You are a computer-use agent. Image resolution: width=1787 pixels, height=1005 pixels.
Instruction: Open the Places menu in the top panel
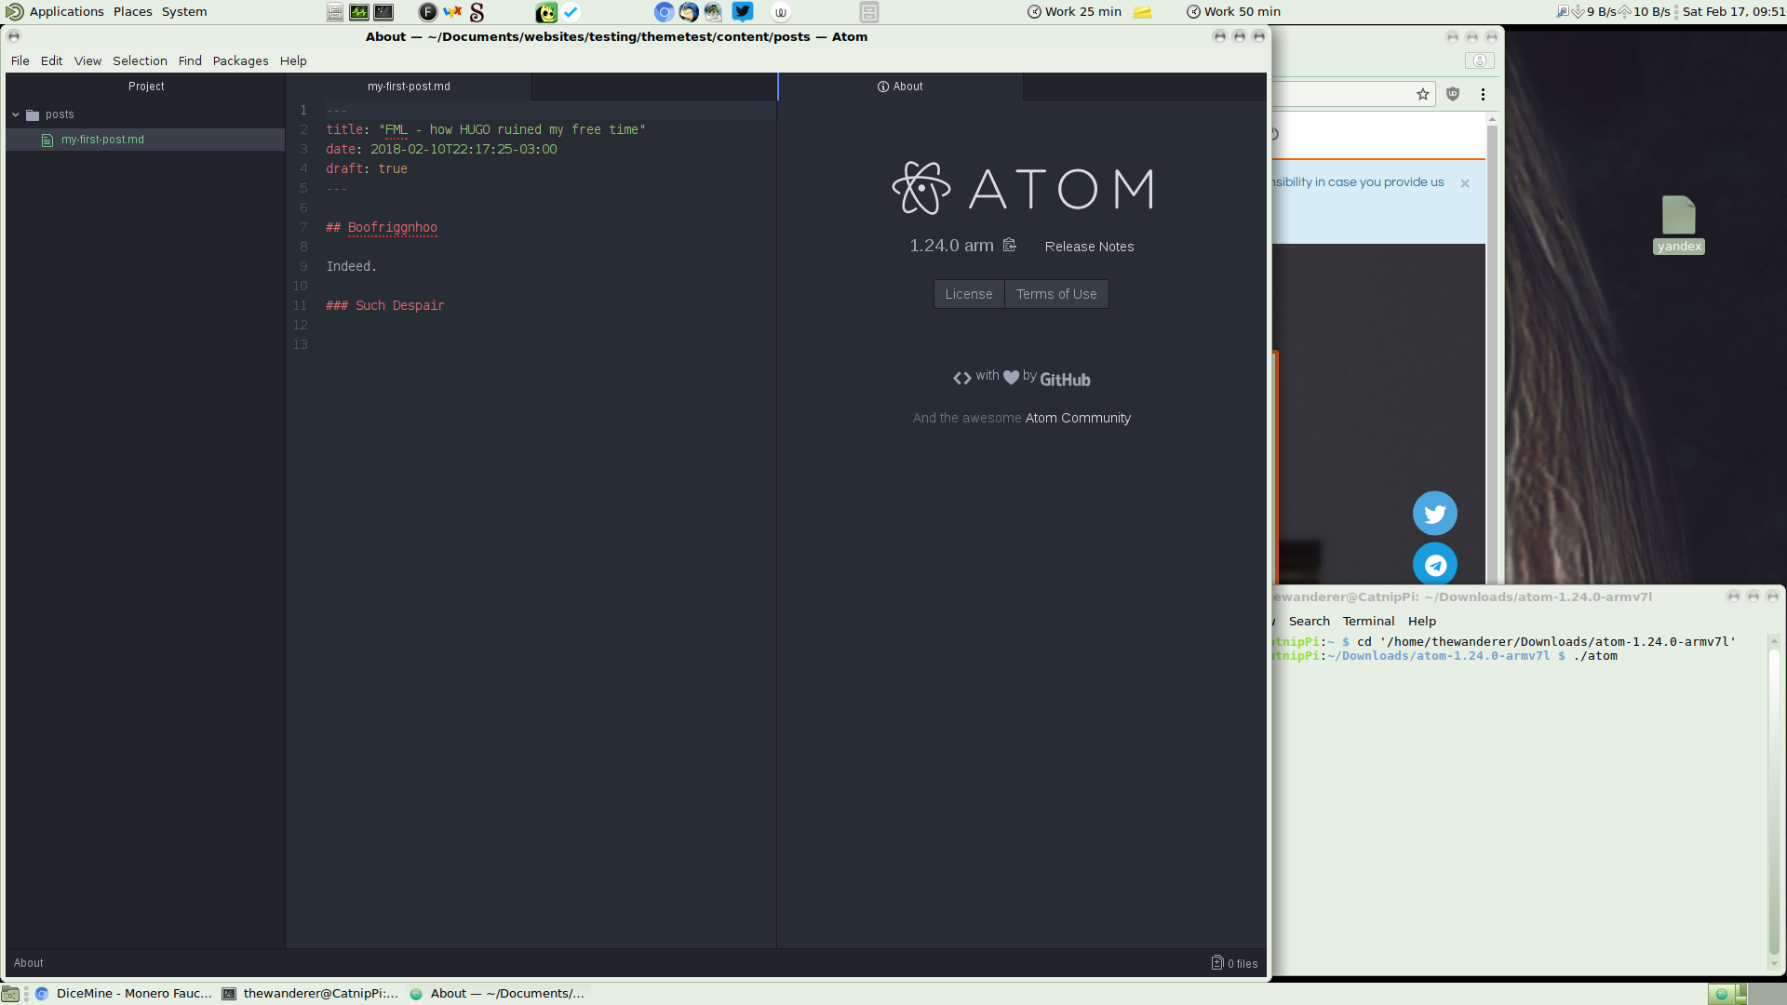[133, 12]
